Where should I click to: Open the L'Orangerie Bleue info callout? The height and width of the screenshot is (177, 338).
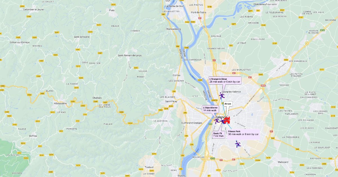pyautogui.click(x=225, y=80)
